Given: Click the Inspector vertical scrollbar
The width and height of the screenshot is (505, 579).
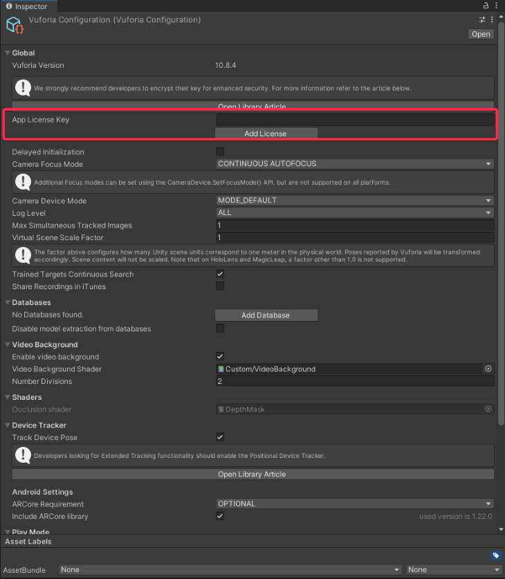Looking at the screenshot, I should pyautogui.click(x=501, y=223).
